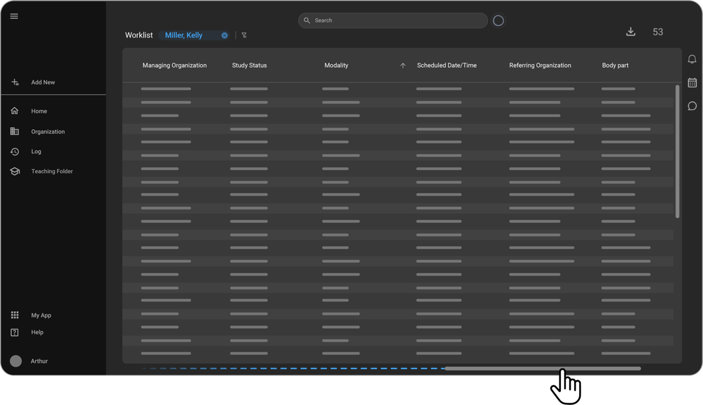The height and width of the screenshot is (405, 703).
Task: Open the chat bubble icon
Action: 692,106
